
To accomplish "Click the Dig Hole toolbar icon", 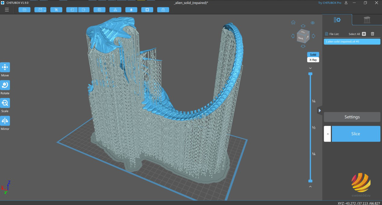I will [147, 10].
